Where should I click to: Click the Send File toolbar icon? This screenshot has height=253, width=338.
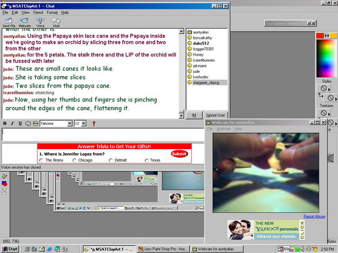pos(8,22)
